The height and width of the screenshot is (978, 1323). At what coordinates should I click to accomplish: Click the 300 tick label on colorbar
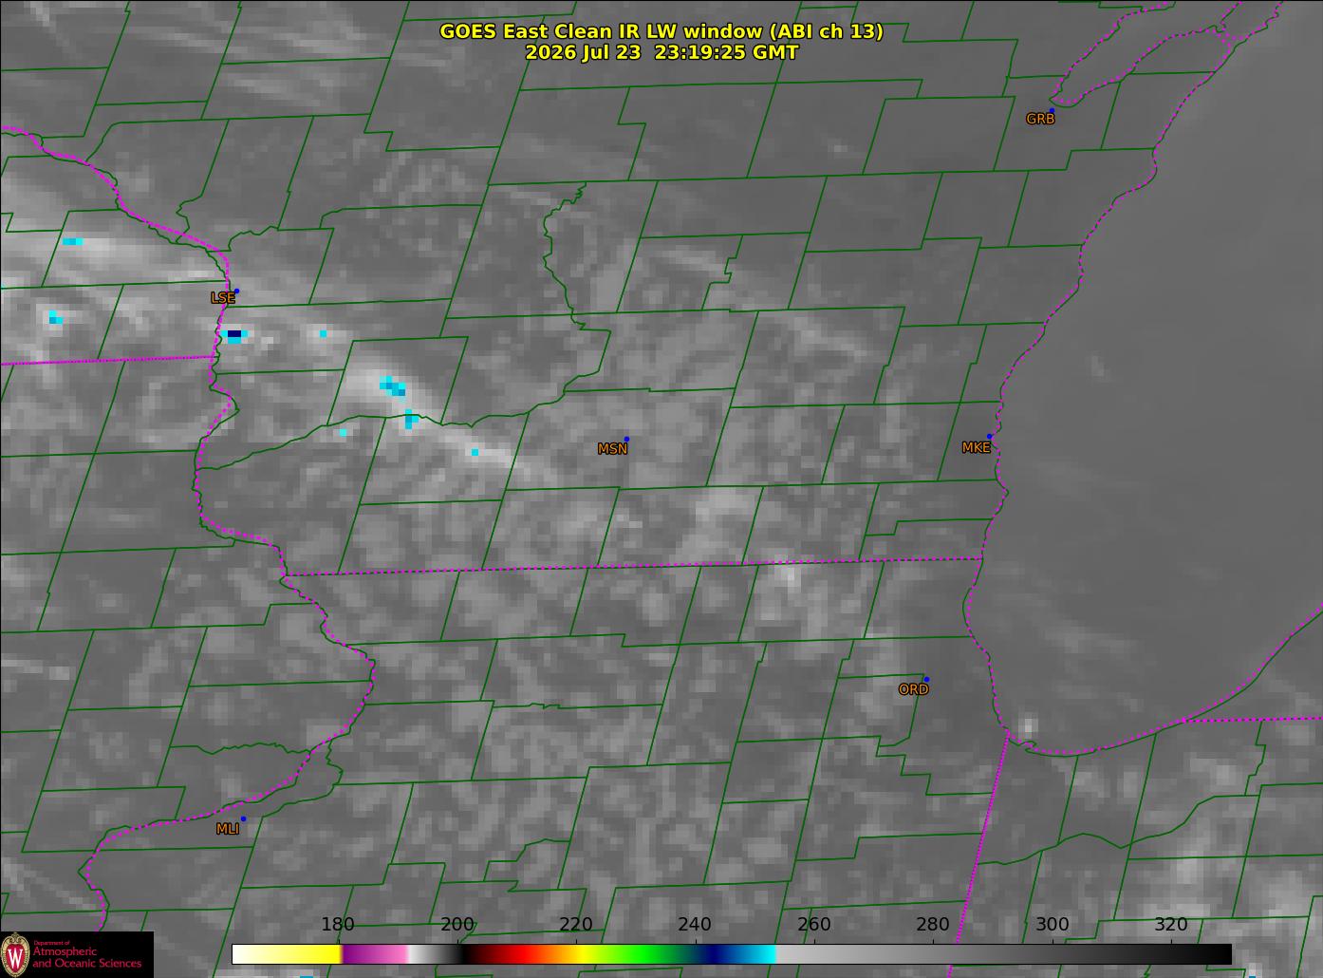coord(1052,925)
